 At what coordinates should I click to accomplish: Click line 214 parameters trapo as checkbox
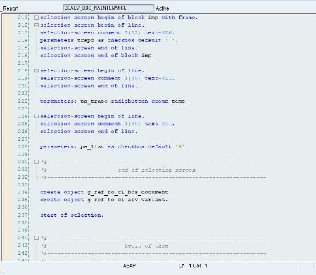tap(109, 40)
